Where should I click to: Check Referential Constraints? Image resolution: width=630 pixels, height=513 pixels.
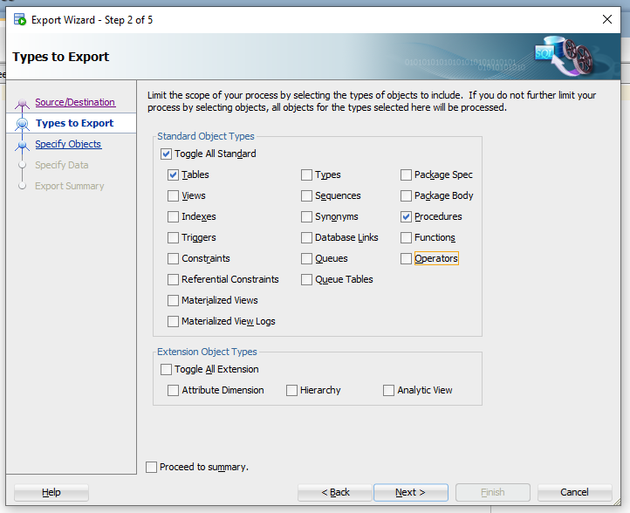click(173, 279)
